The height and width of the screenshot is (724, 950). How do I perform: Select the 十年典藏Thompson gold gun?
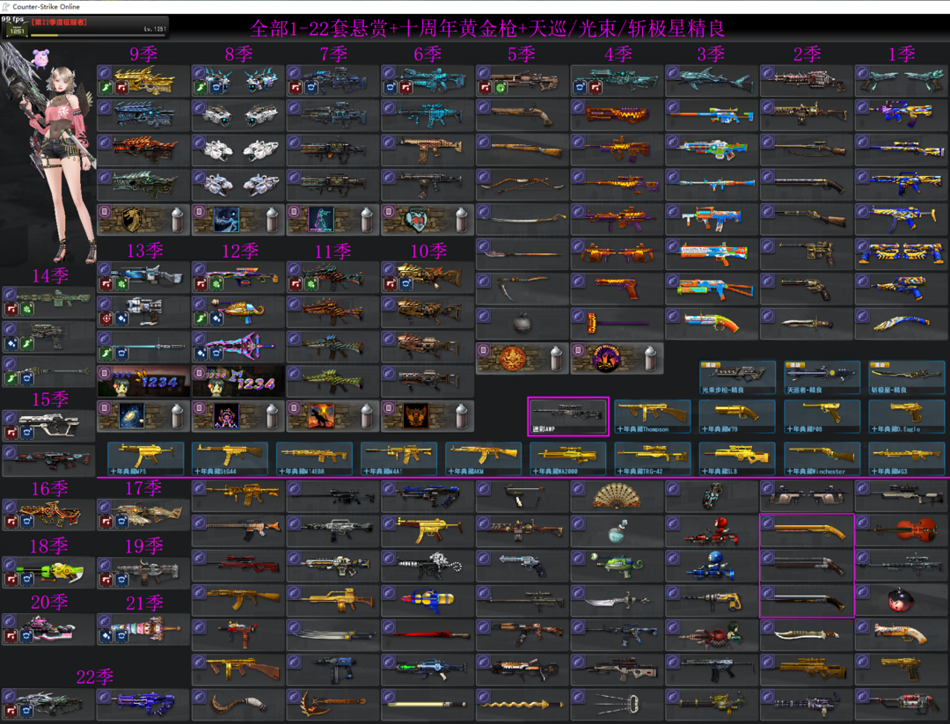click(653, 416)
